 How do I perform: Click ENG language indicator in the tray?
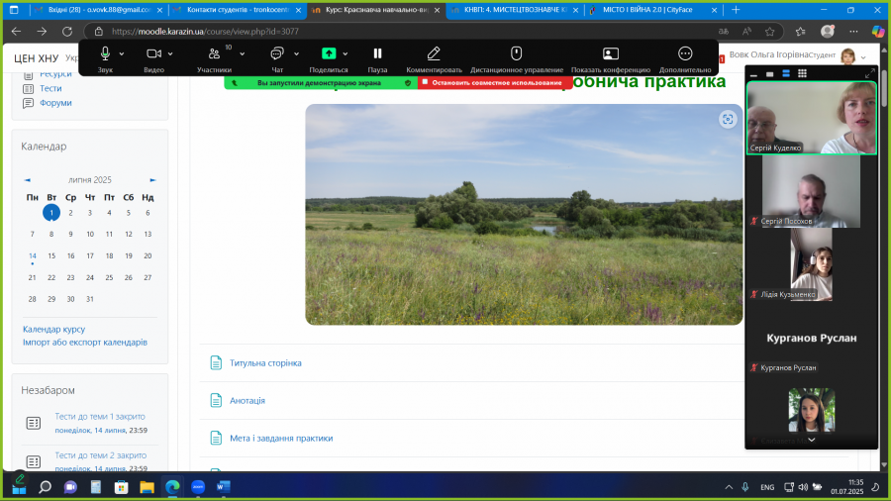coord(767,487)
